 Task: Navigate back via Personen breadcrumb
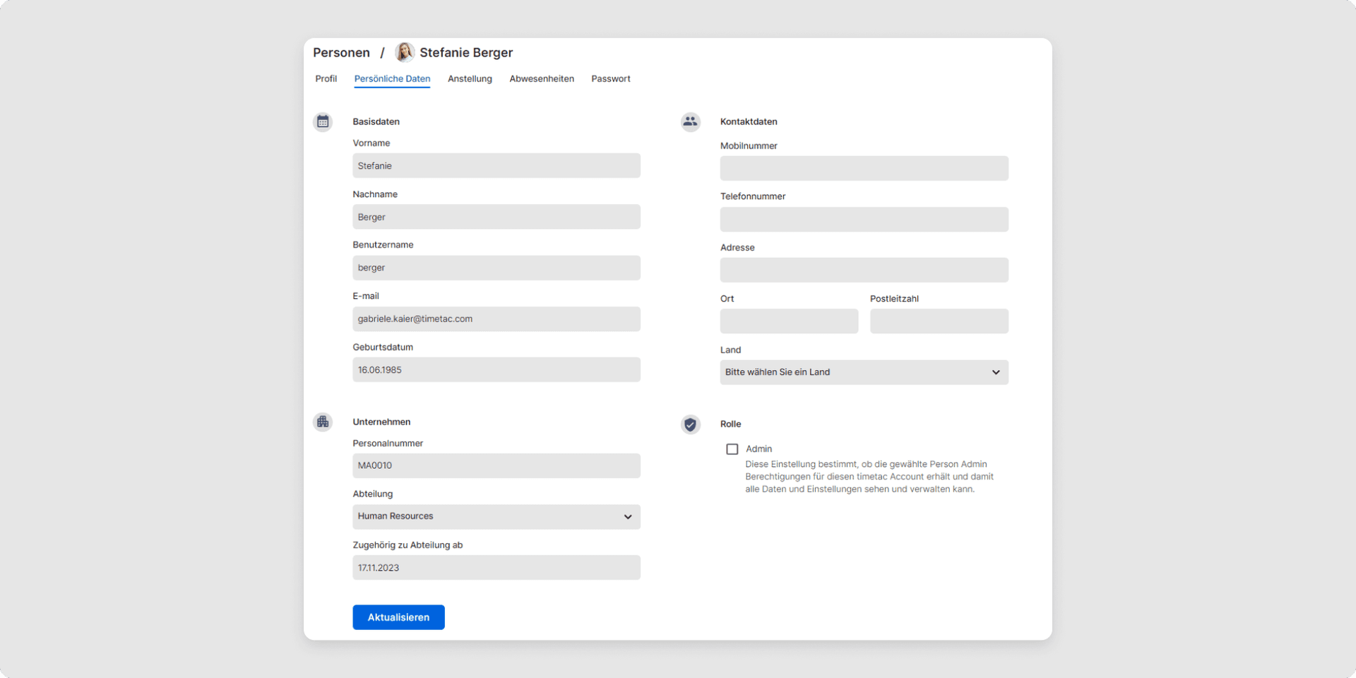(x=341, y=53)
